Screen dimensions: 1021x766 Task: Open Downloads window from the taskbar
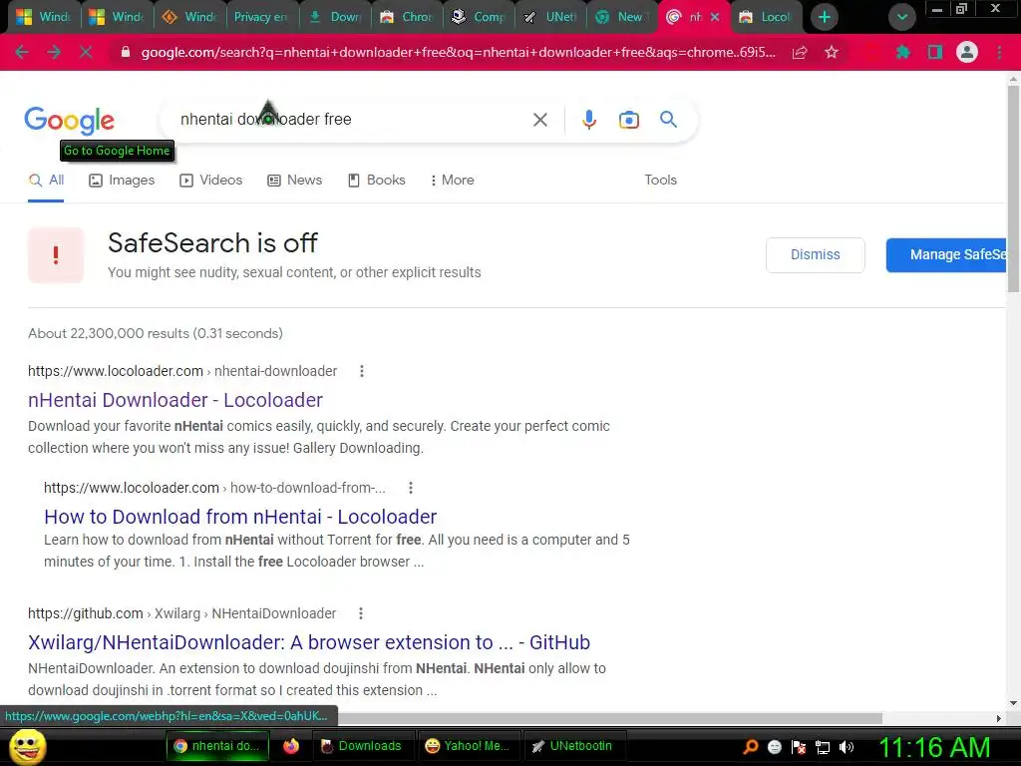tap(361, 746)
